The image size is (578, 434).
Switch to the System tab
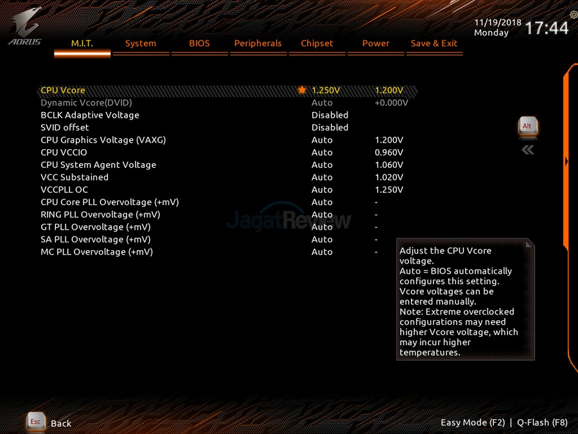141,44
